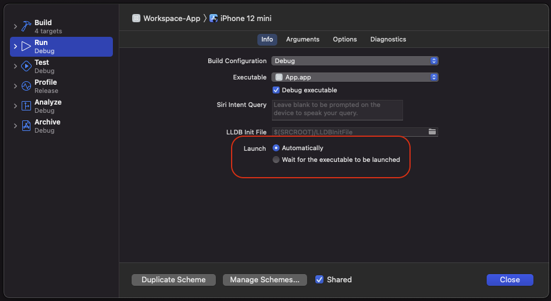Image resolution: width=551 pixels, height=301 pixels.
Task: Click the Analyze action icon
Action: click(x=26, y=106)
